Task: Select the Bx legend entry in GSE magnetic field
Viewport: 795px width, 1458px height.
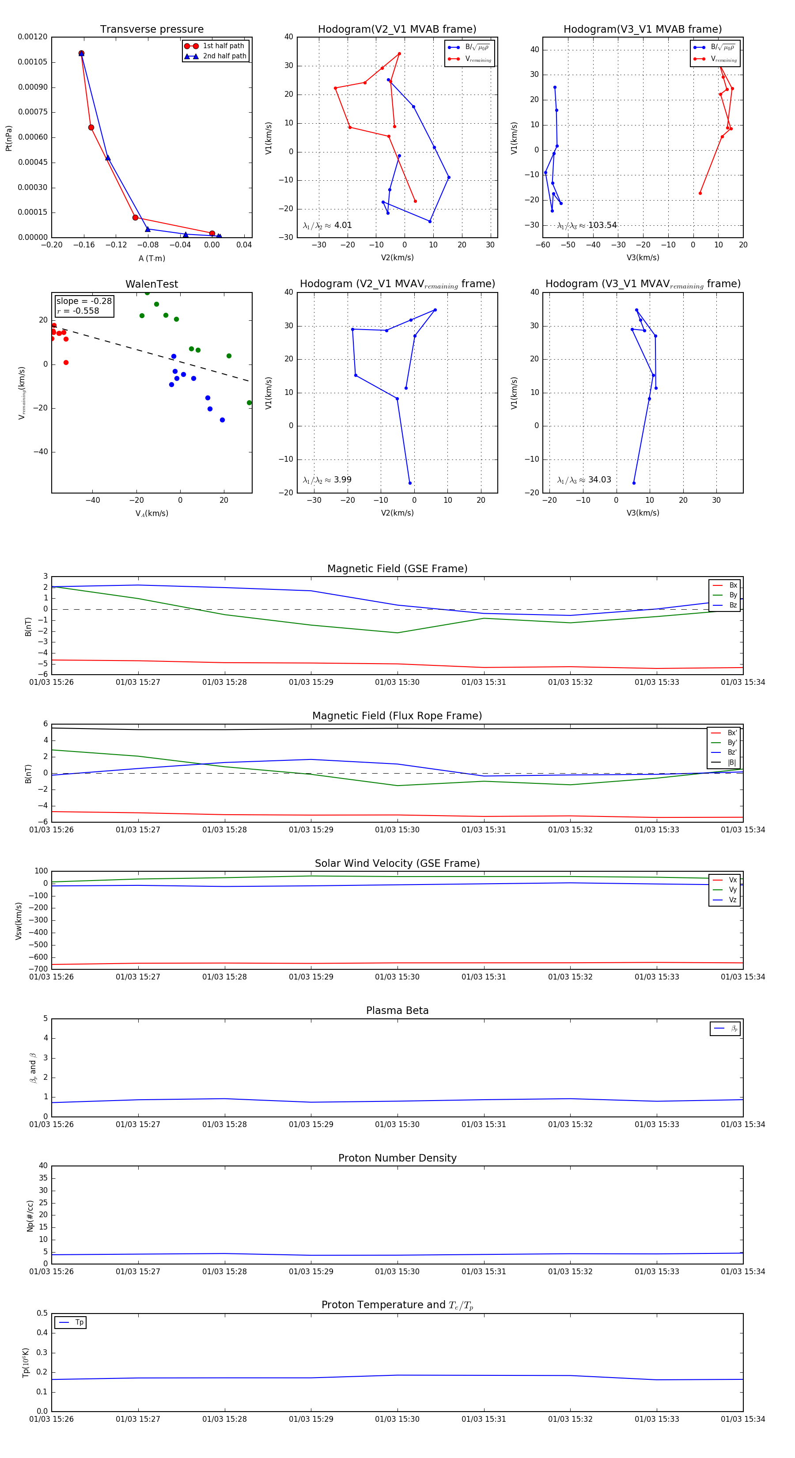Action: 725,585
